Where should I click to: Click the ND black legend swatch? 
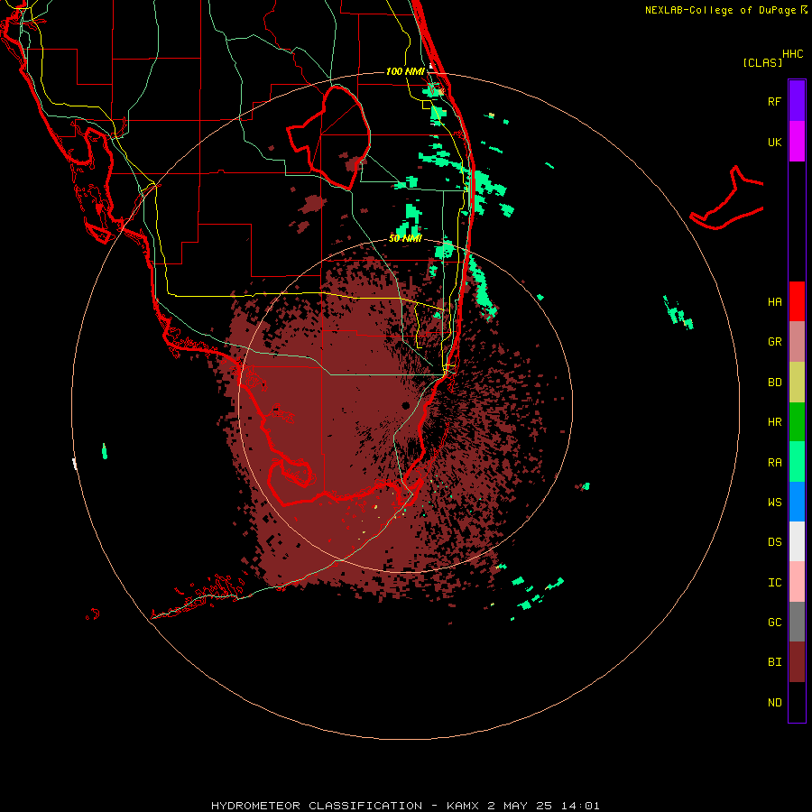pyautogui.click(x=797, y=702)
